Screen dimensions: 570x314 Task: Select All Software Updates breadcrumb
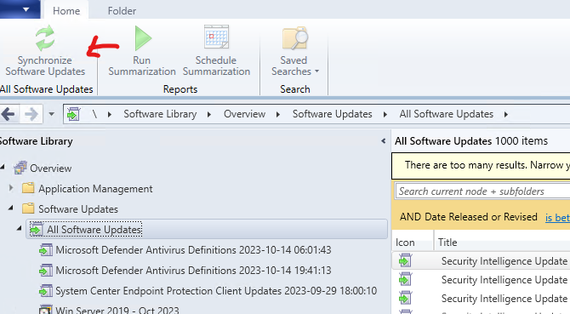pyautogui.click(x=447, y=114)
